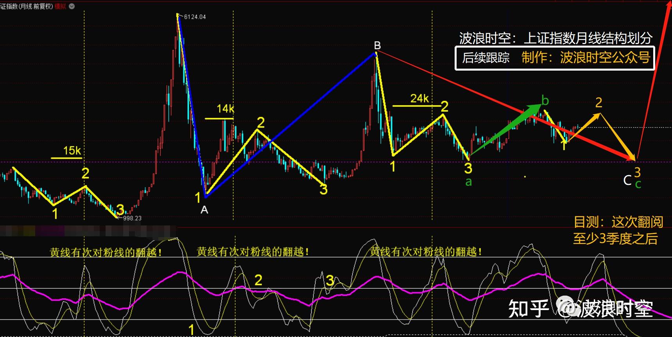This screenshot has width=672, height=337.
Task: Click the green b wave label
Action: click(545, 101)
